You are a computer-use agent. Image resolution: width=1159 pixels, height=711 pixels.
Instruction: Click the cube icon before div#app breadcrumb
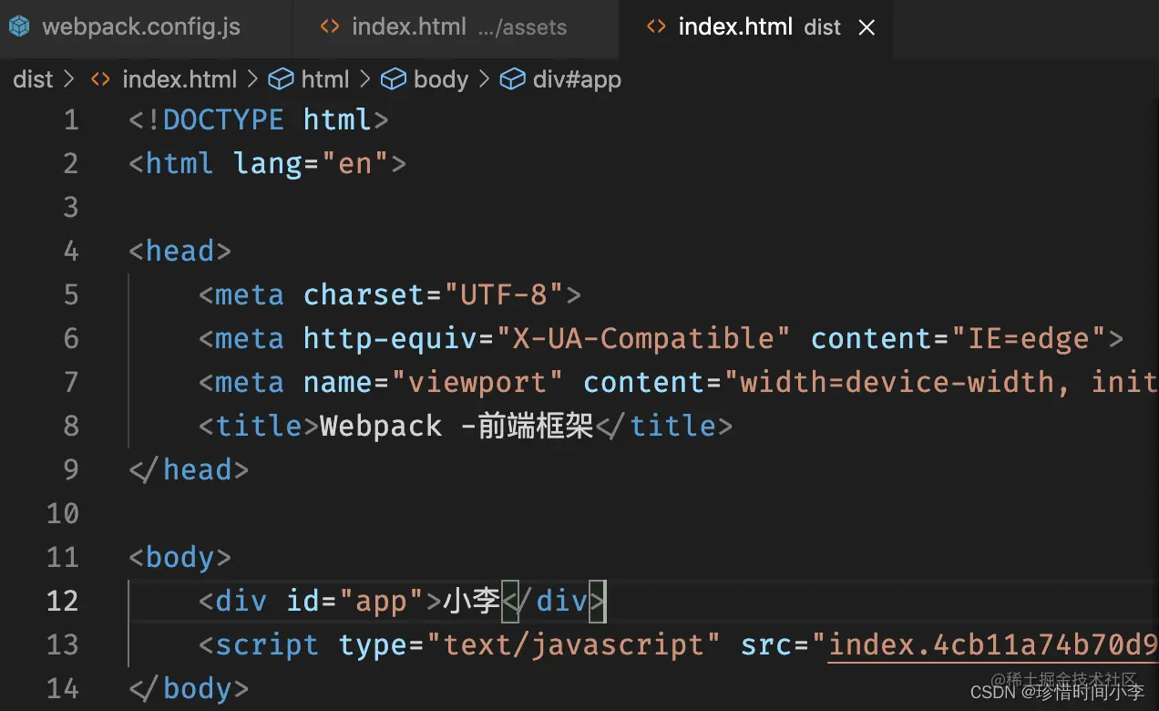[513, 79]
